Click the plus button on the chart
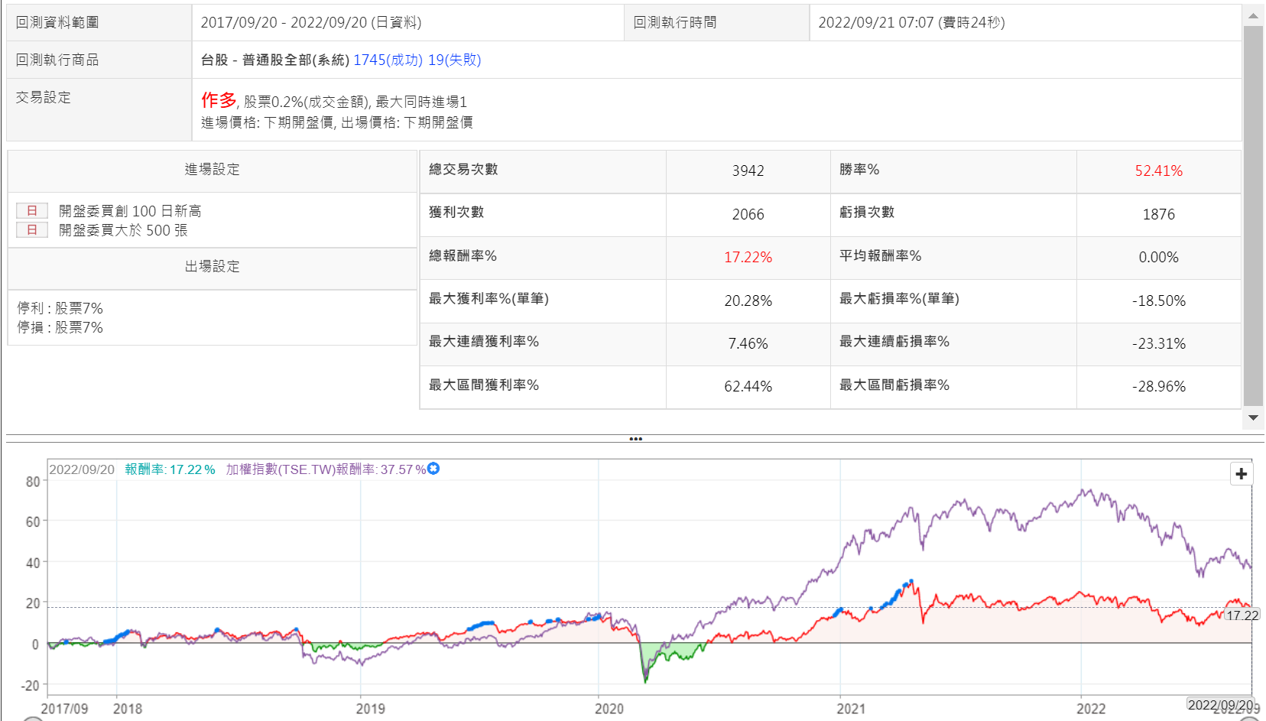This screenshot has height=721, width=1266. coord(1241,474)
